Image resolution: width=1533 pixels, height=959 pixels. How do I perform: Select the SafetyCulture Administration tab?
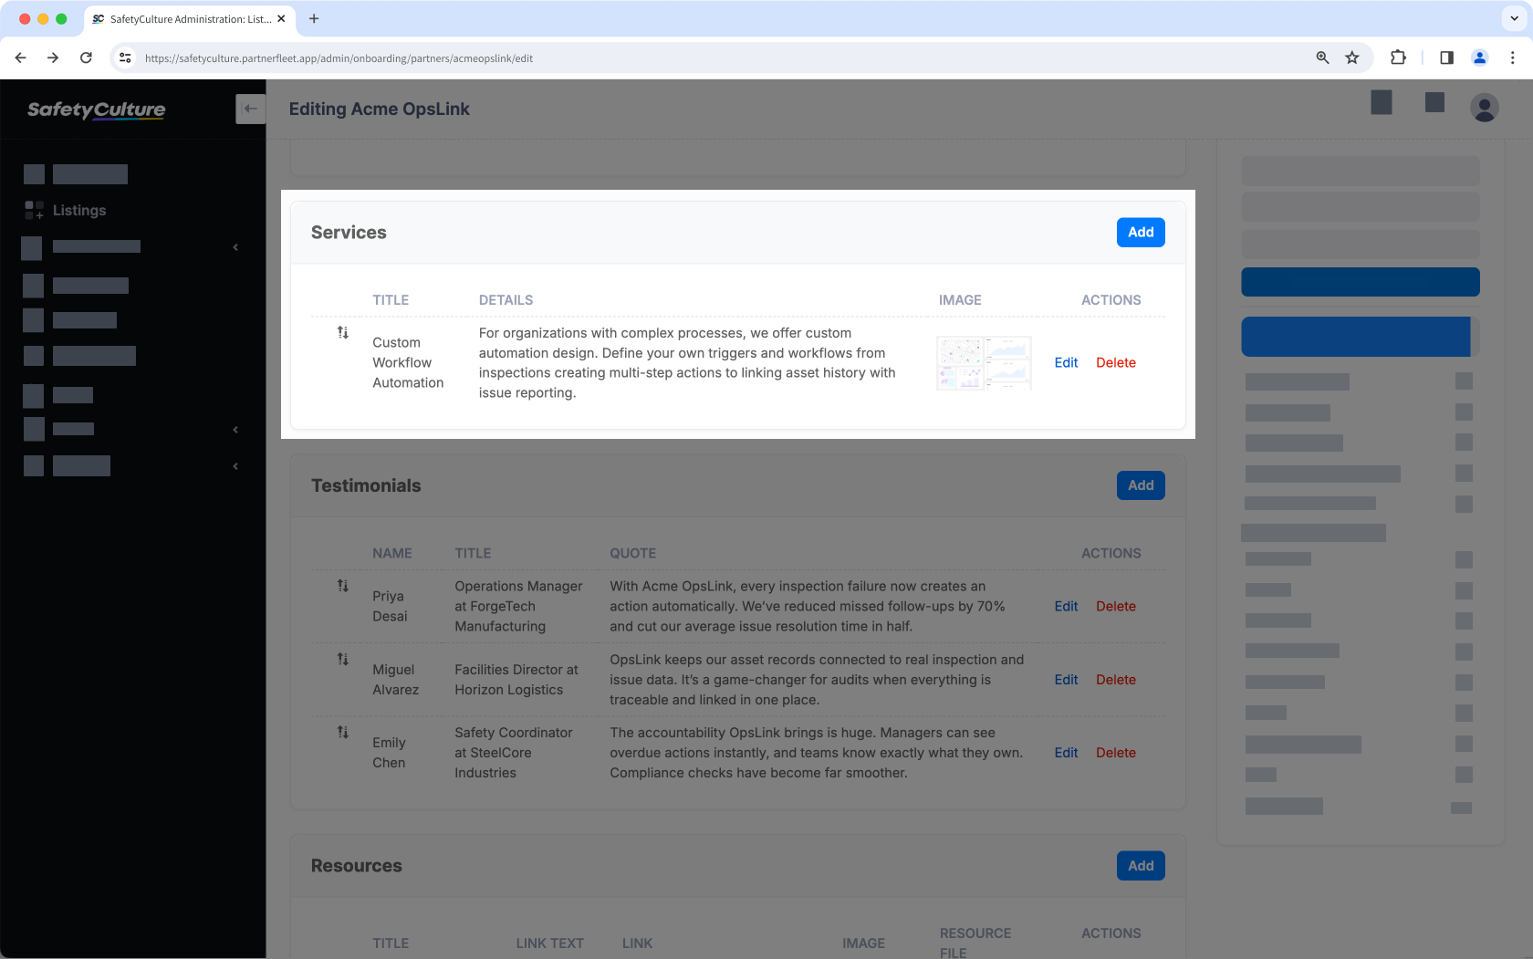tap(189, 18)
